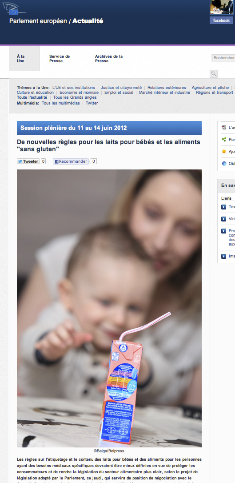Click the PDF article icon in sidebar
Viewport: 235px width, 483px height.
(224, 127)
